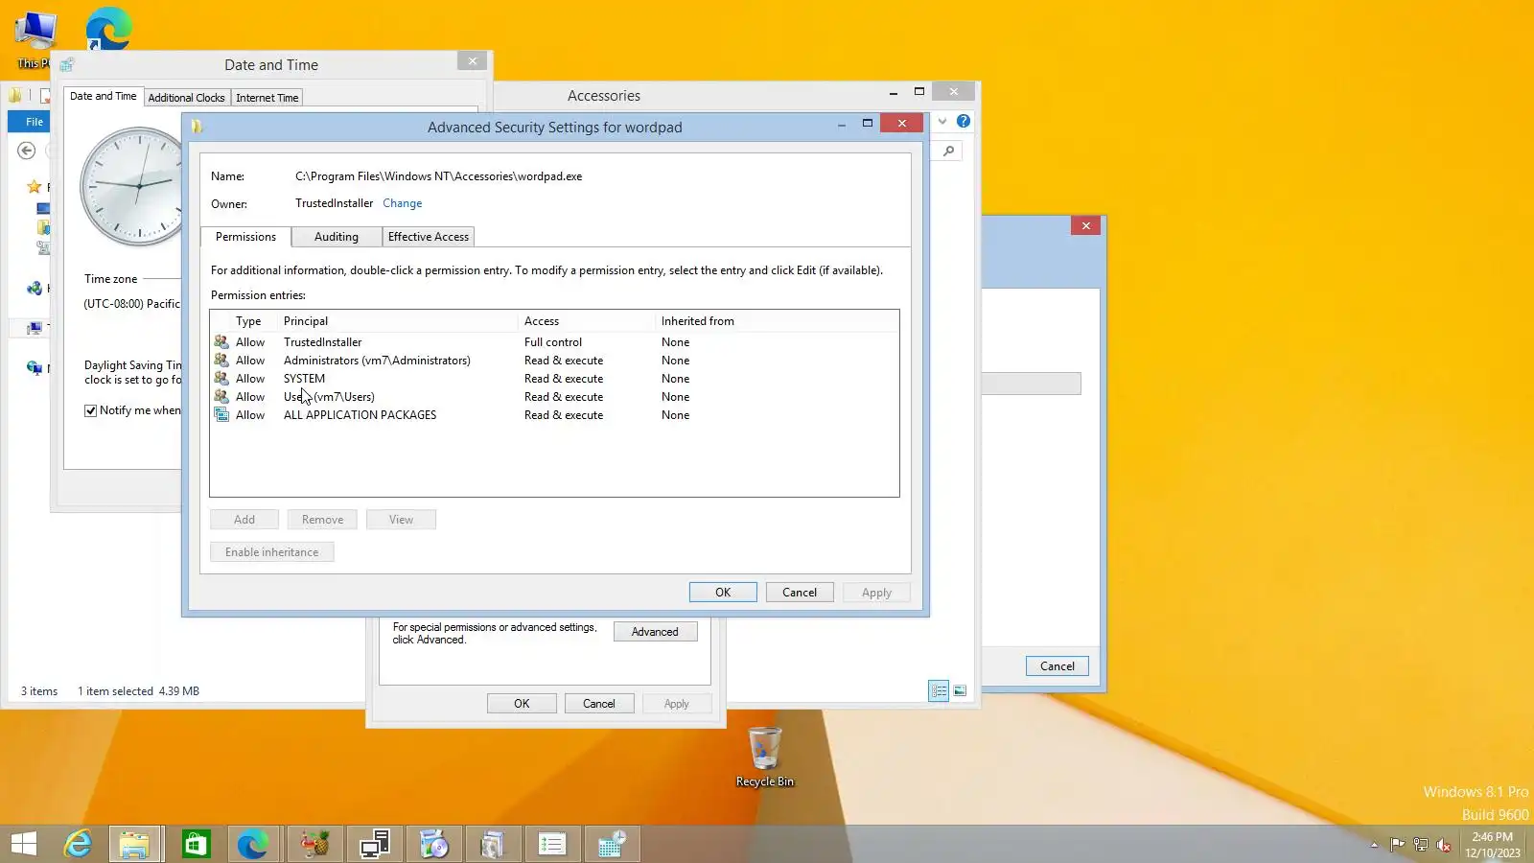Toggle the Notify me when checkbox
This screenshot has height=863, width=1534.
coord(91,410)
